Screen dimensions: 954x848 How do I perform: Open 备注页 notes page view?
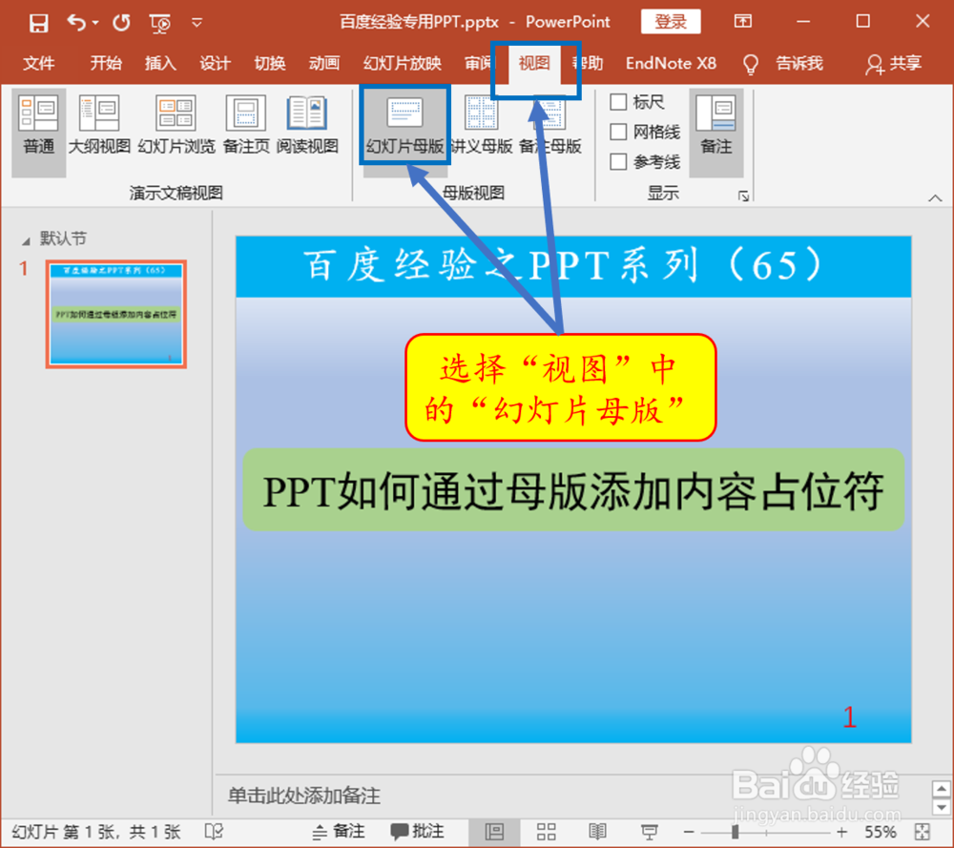click(x=246, y=125)
